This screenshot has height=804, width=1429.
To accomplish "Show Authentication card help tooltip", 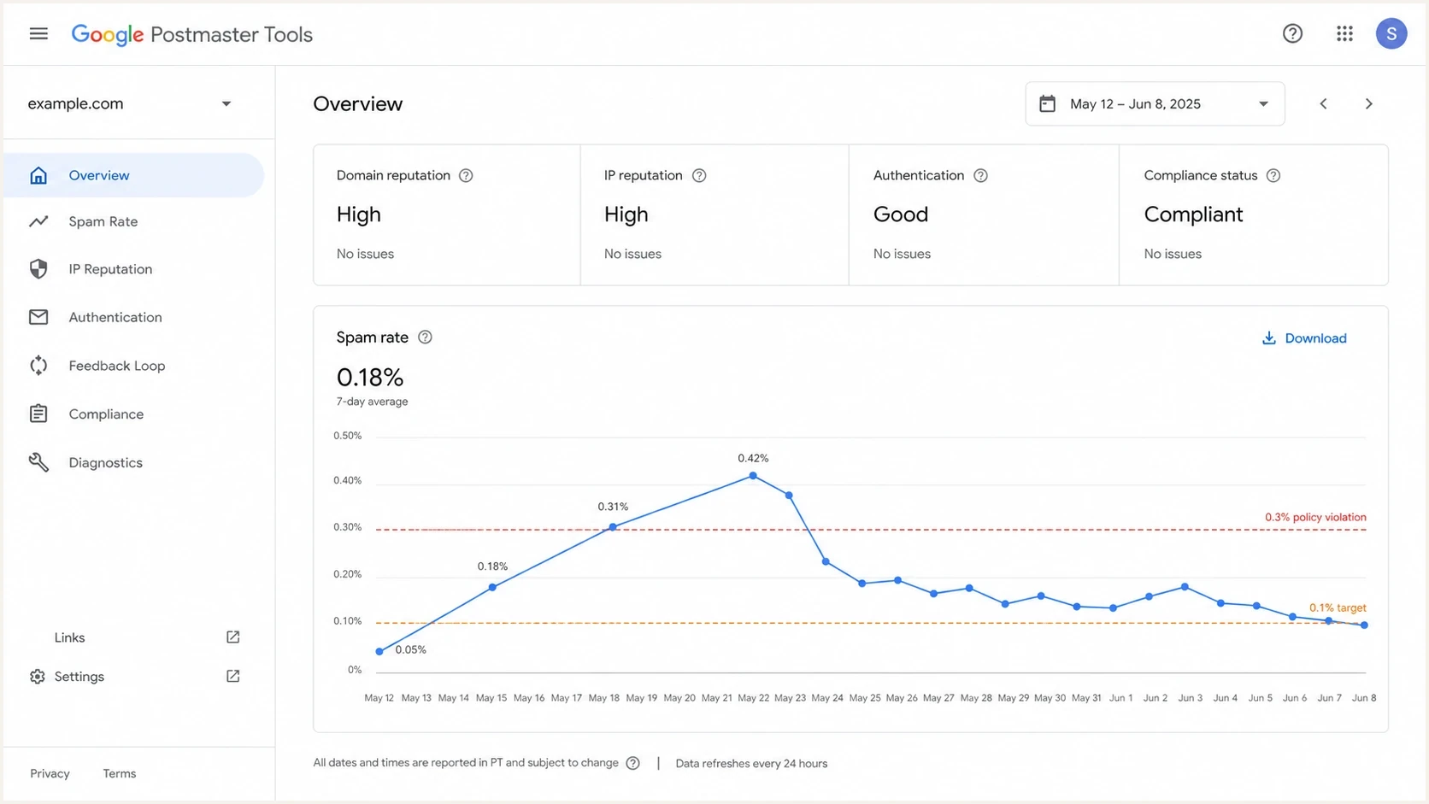I will pos(980,175).
